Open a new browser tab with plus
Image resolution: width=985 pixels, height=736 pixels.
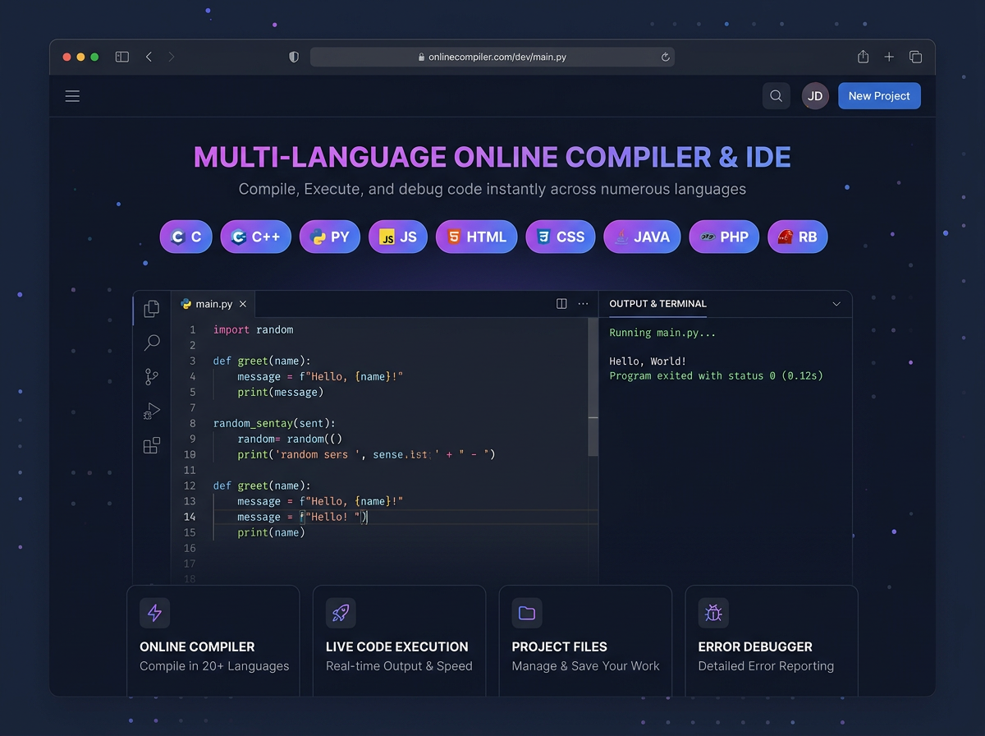889,57
